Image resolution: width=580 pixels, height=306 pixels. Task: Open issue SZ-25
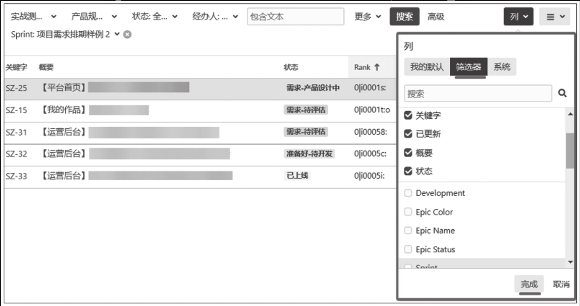(17, 88)
